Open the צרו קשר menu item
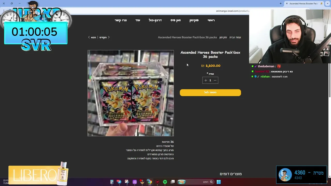The image size is (331, 186). pos(121,20)
